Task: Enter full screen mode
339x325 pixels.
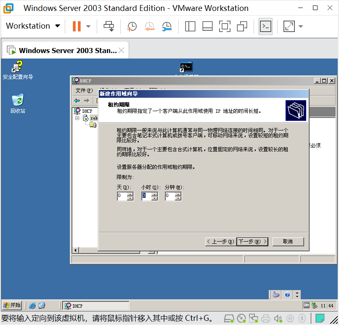Action: click(x=225, y=26)
